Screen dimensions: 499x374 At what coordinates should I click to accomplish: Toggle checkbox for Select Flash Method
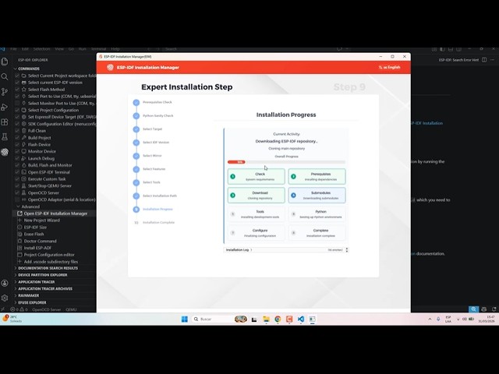[17, 90]
